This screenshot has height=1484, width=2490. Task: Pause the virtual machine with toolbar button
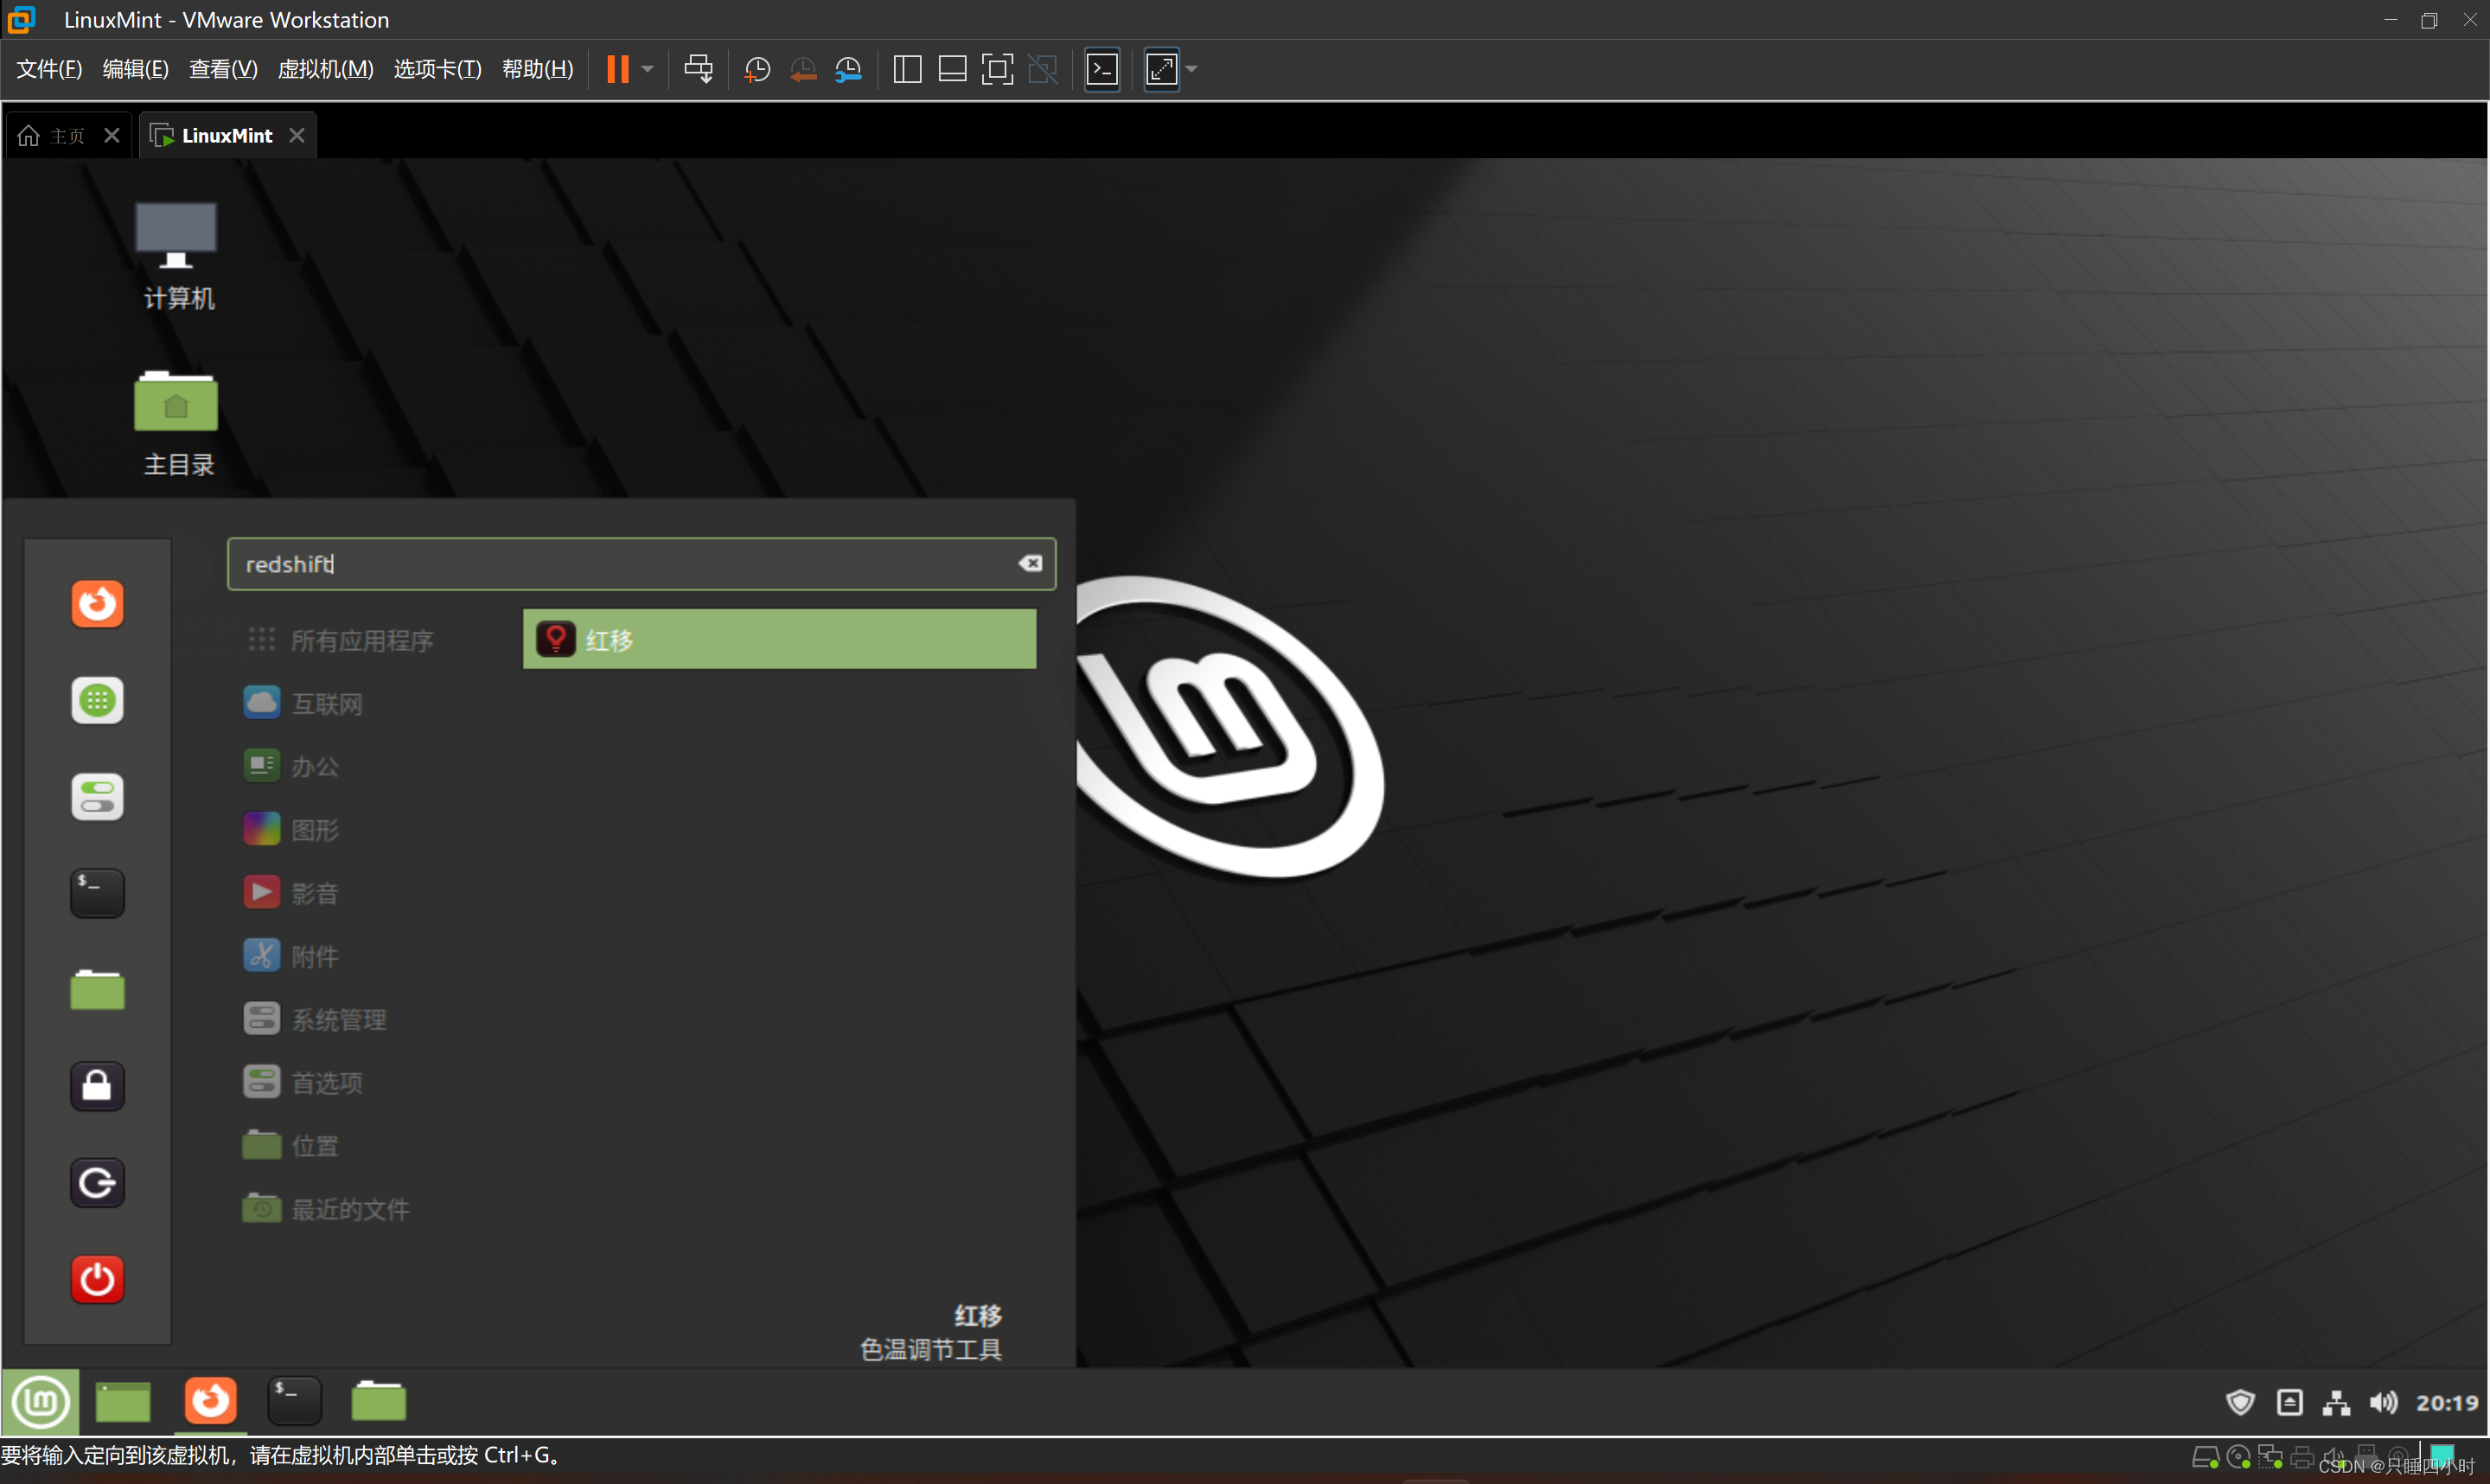(x=618, y=69)
